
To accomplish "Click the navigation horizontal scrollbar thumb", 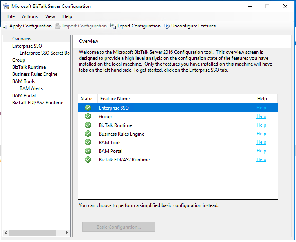I will coord(33,233).
